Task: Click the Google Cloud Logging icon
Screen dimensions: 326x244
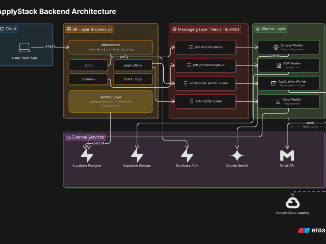Action: (293, 203)
